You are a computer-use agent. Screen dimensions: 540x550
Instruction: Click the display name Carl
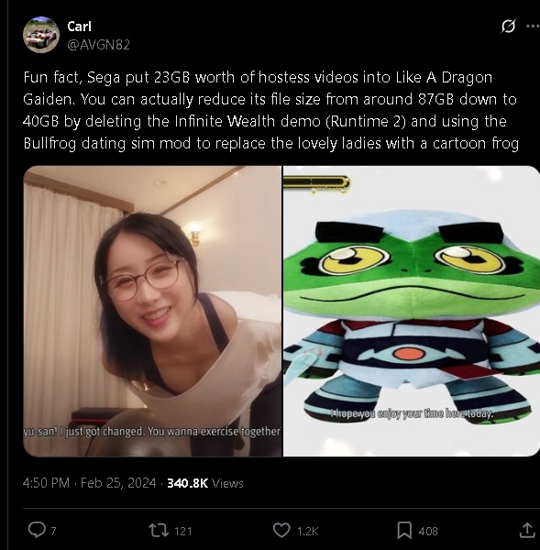(x=79, y=27)
